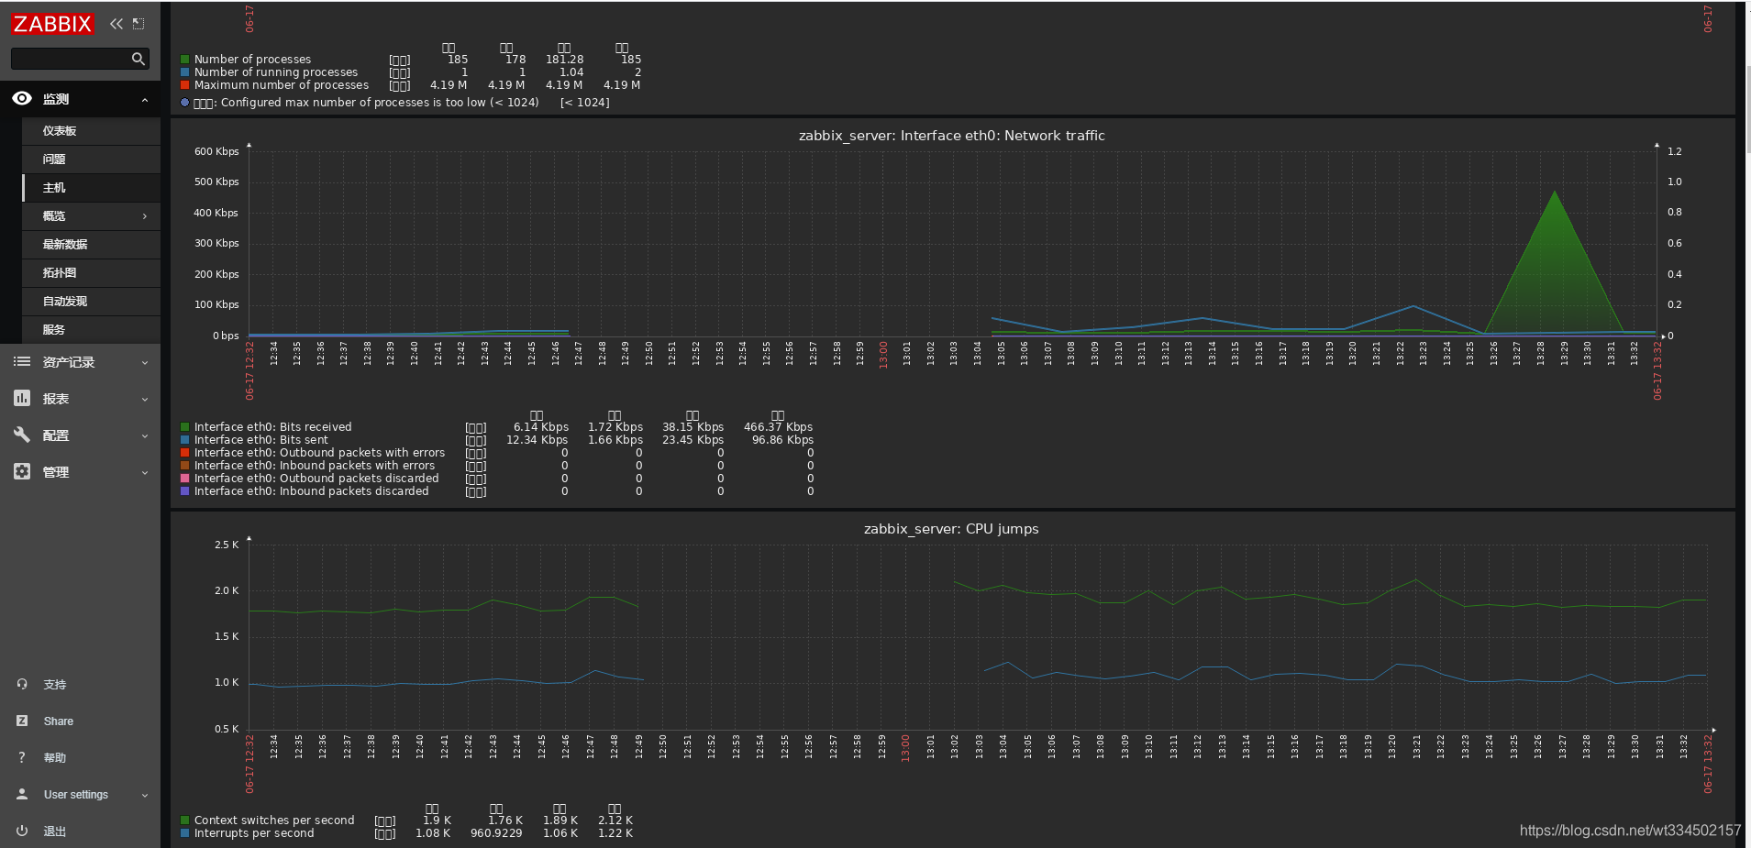This screenshot has height=848, width=1751.
Task: Click the Interface eth0: Bits received label
Action: (272, 427)
